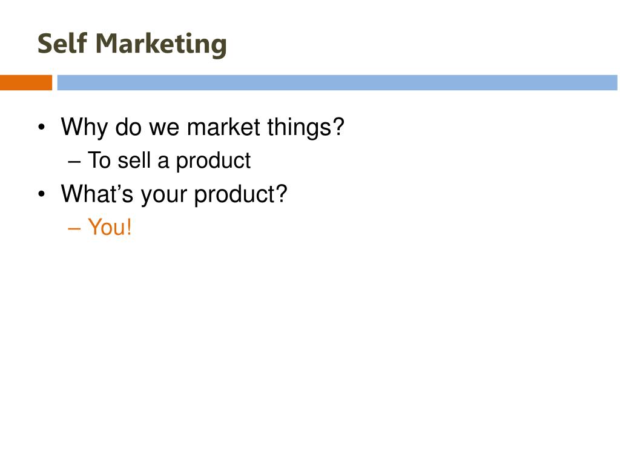The width and height of the screenshot is (620, 465).
Task: Click the word "Why" in the first bullet
Action: point(84,127)
